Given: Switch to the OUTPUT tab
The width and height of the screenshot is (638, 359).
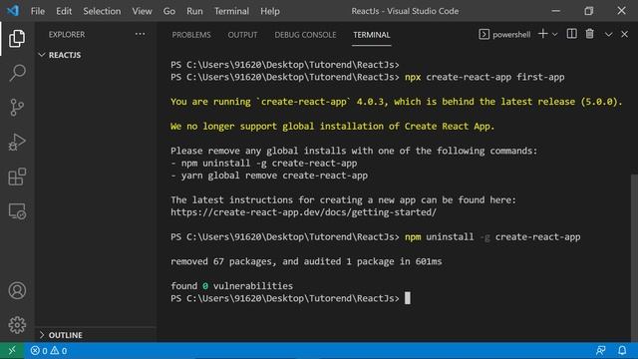Looking at the screenshot, I should [242, 35].
